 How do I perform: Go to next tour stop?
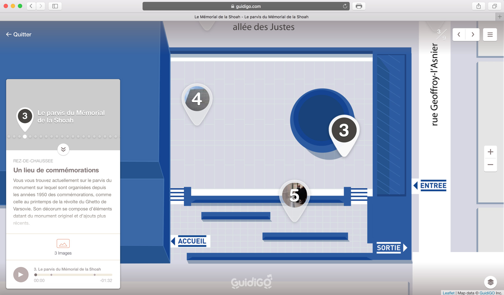[473, 35]
